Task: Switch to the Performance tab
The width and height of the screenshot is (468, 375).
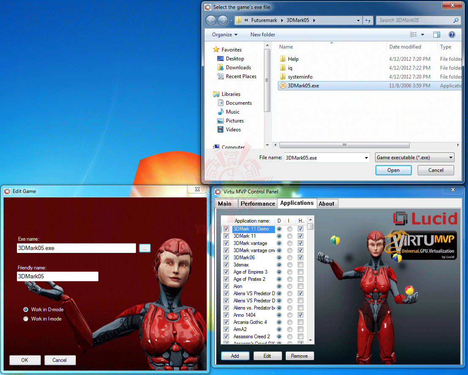Action: tap(258, 204)
